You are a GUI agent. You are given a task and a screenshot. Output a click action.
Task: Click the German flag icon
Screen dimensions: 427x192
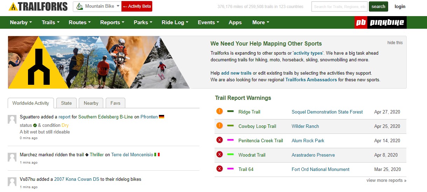tap(161, 117)
